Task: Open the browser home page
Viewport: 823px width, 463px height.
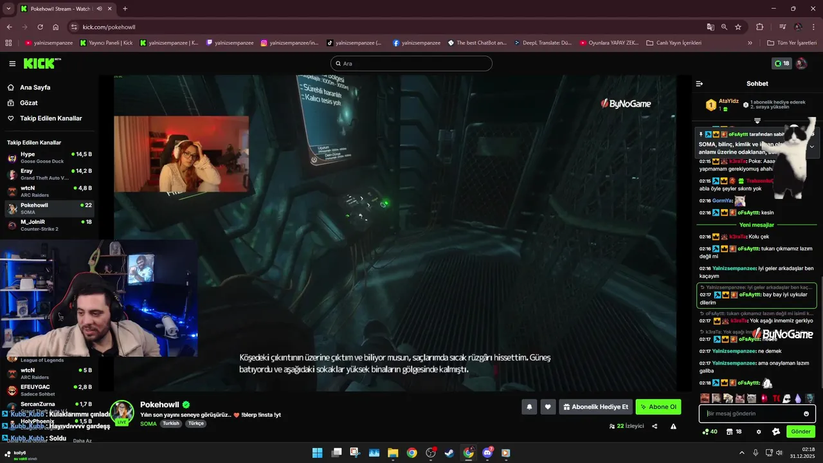Action: 56,27
